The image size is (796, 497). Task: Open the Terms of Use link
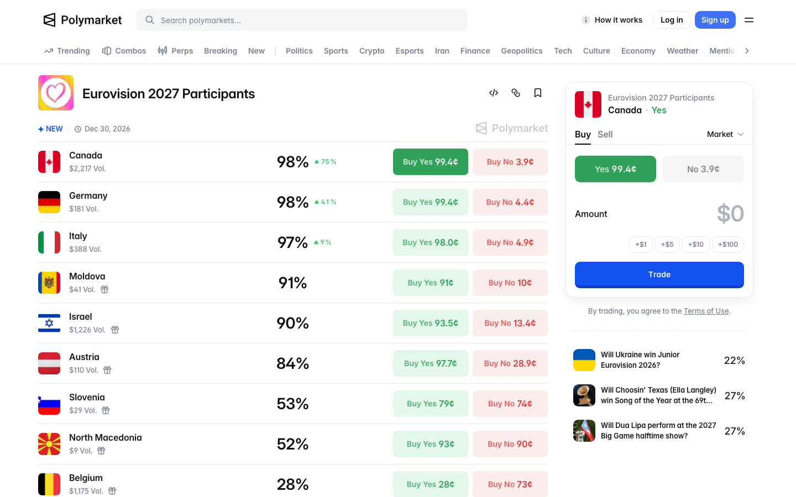click(706, 311)
